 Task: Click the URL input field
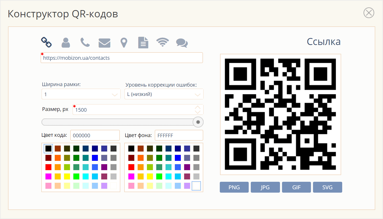122,58
